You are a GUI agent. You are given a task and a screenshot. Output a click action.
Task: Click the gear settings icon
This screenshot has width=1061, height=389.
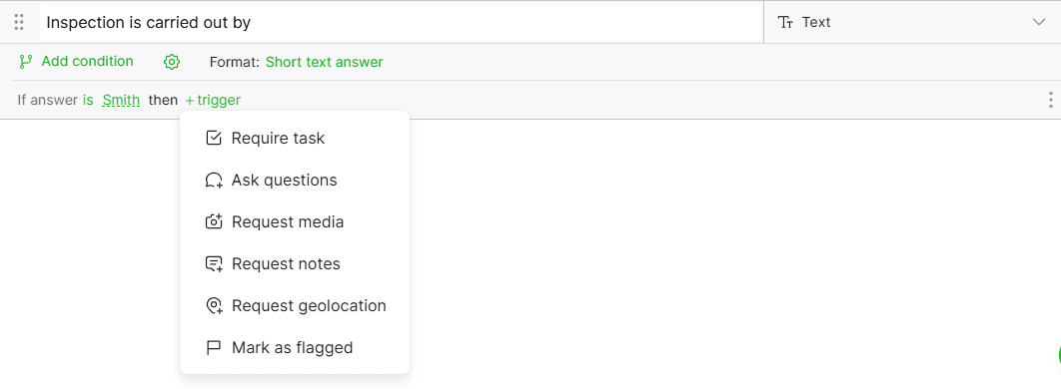pyautogui.click(x=172, y=62)
